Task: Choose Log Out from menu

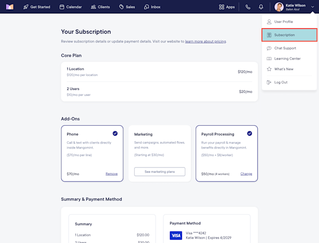Action: 289,82
